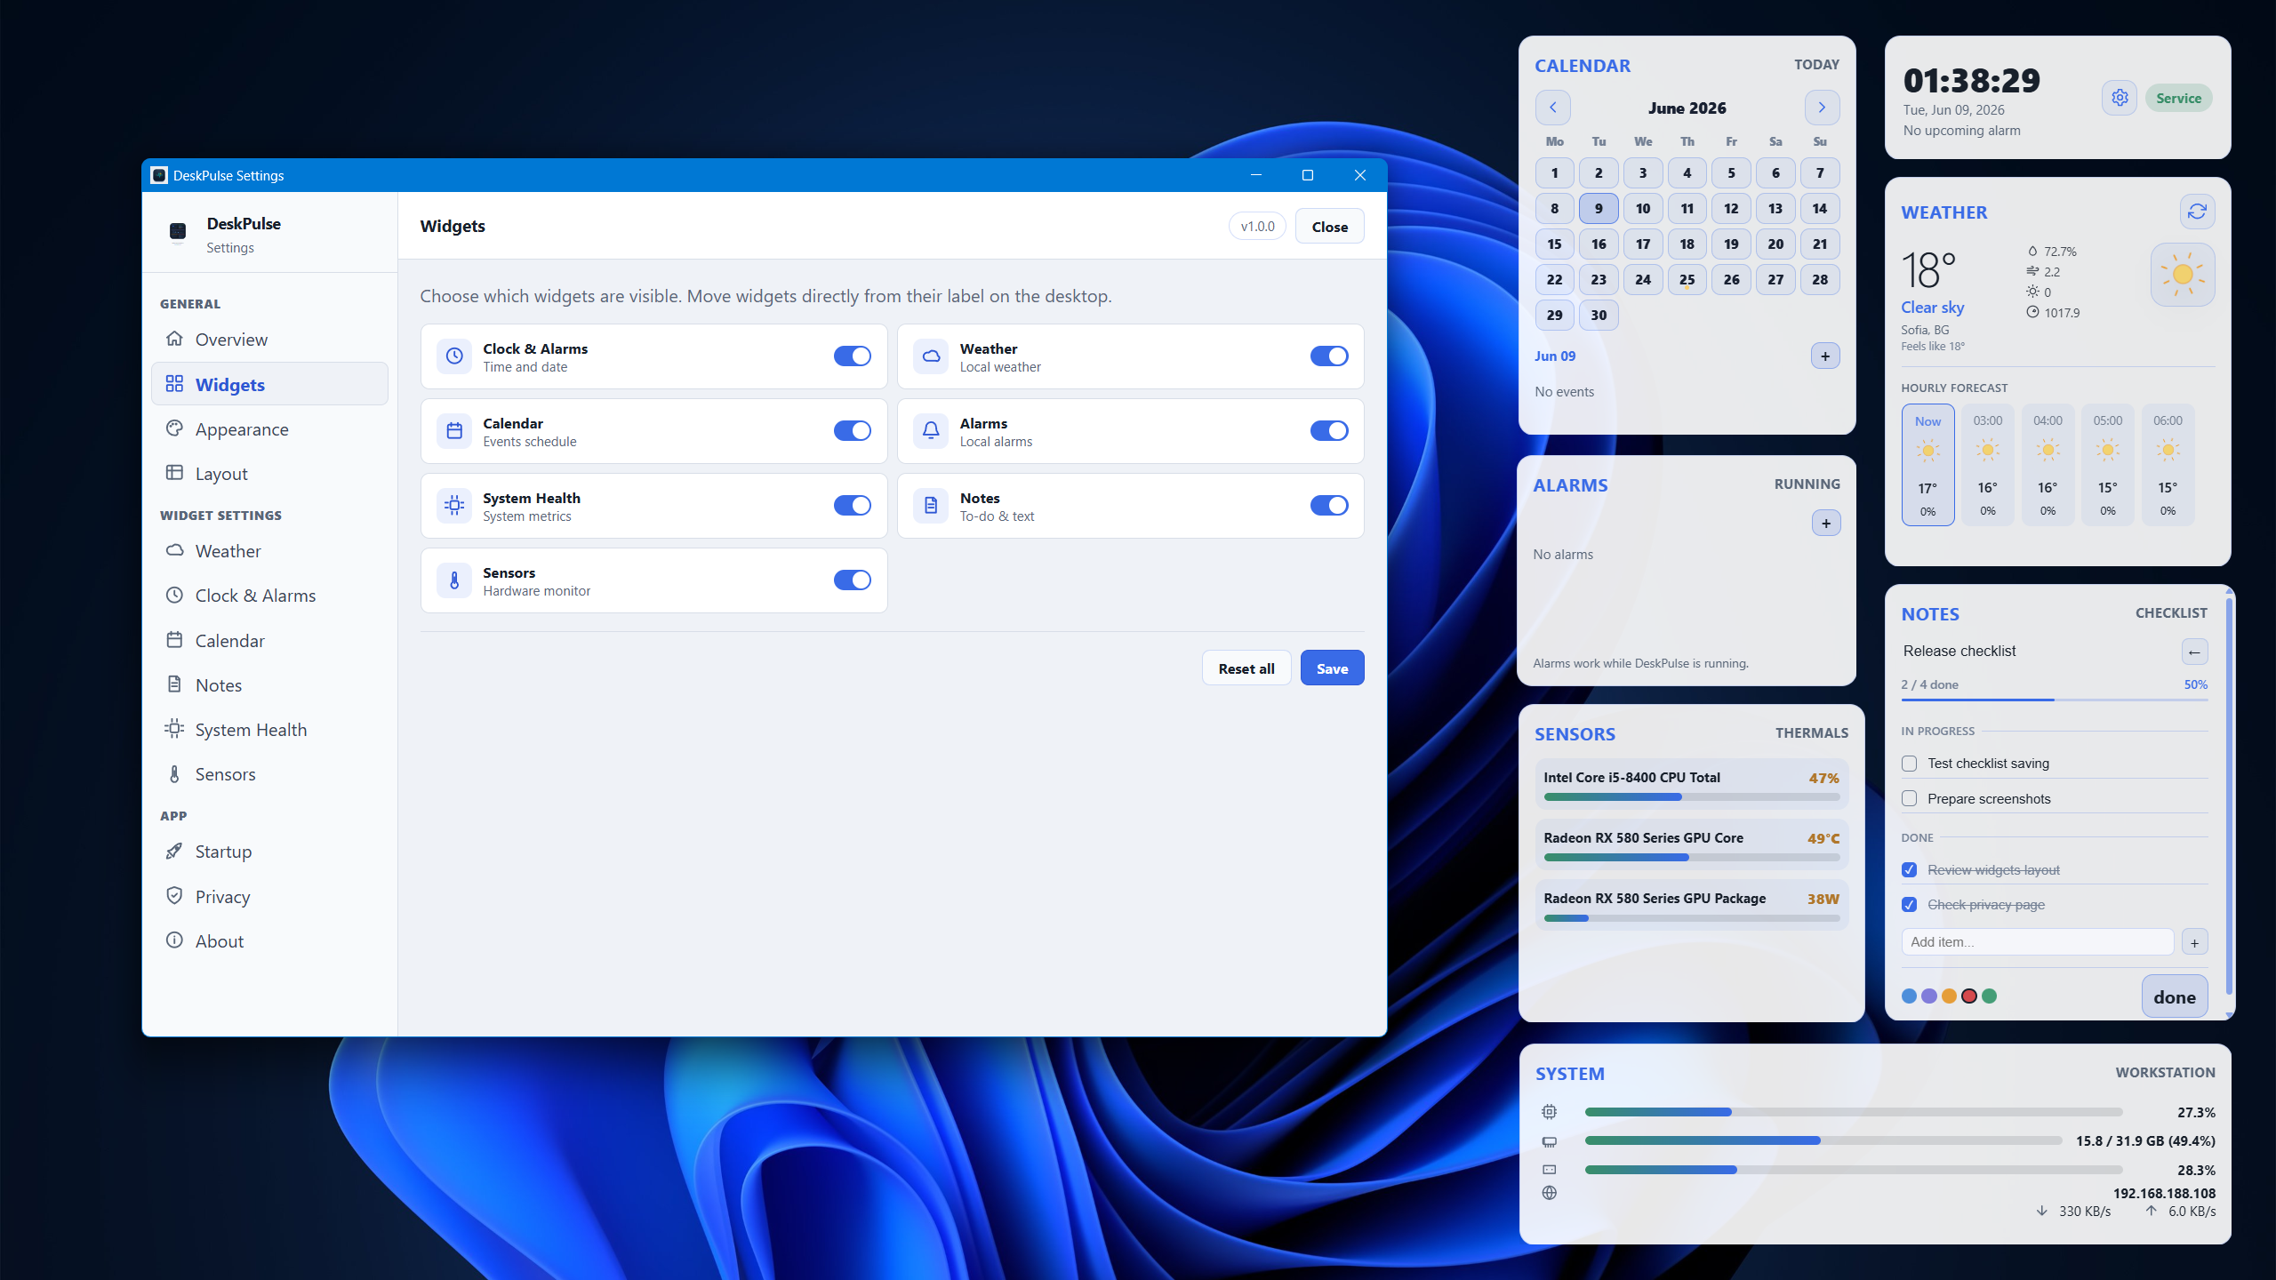
Task: Check the Prepare screenshots item
Action: pyautogui.click(x=1909, y=799)
